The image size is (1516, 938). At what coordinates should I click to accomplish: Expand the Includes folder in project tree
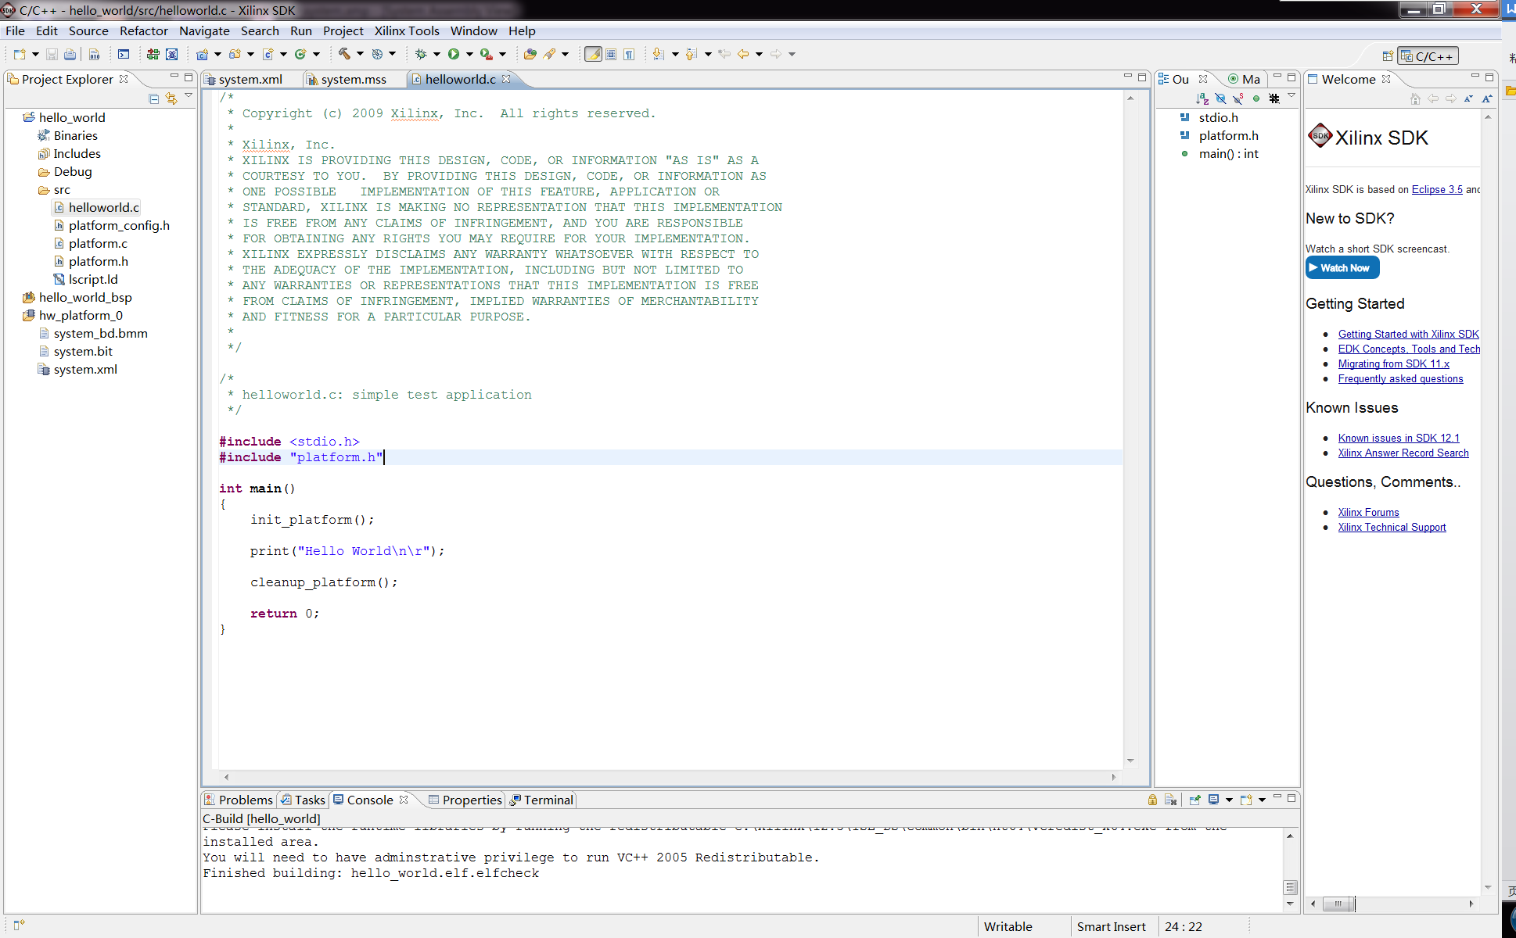click(77, 153)
